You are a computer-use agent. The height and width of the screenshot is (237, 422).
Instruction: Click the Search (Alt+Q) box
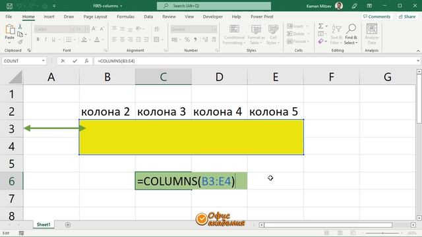coord(214,6)
